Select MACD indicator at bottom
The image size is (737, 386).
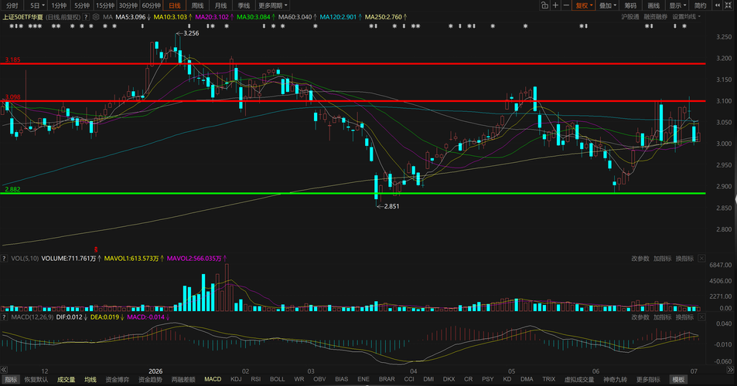coord(213,379)
